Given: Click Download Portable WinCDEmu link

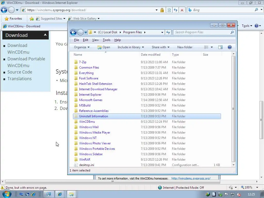Looking at the screenshot, I should pyautogui.click(x=26, y=62).
